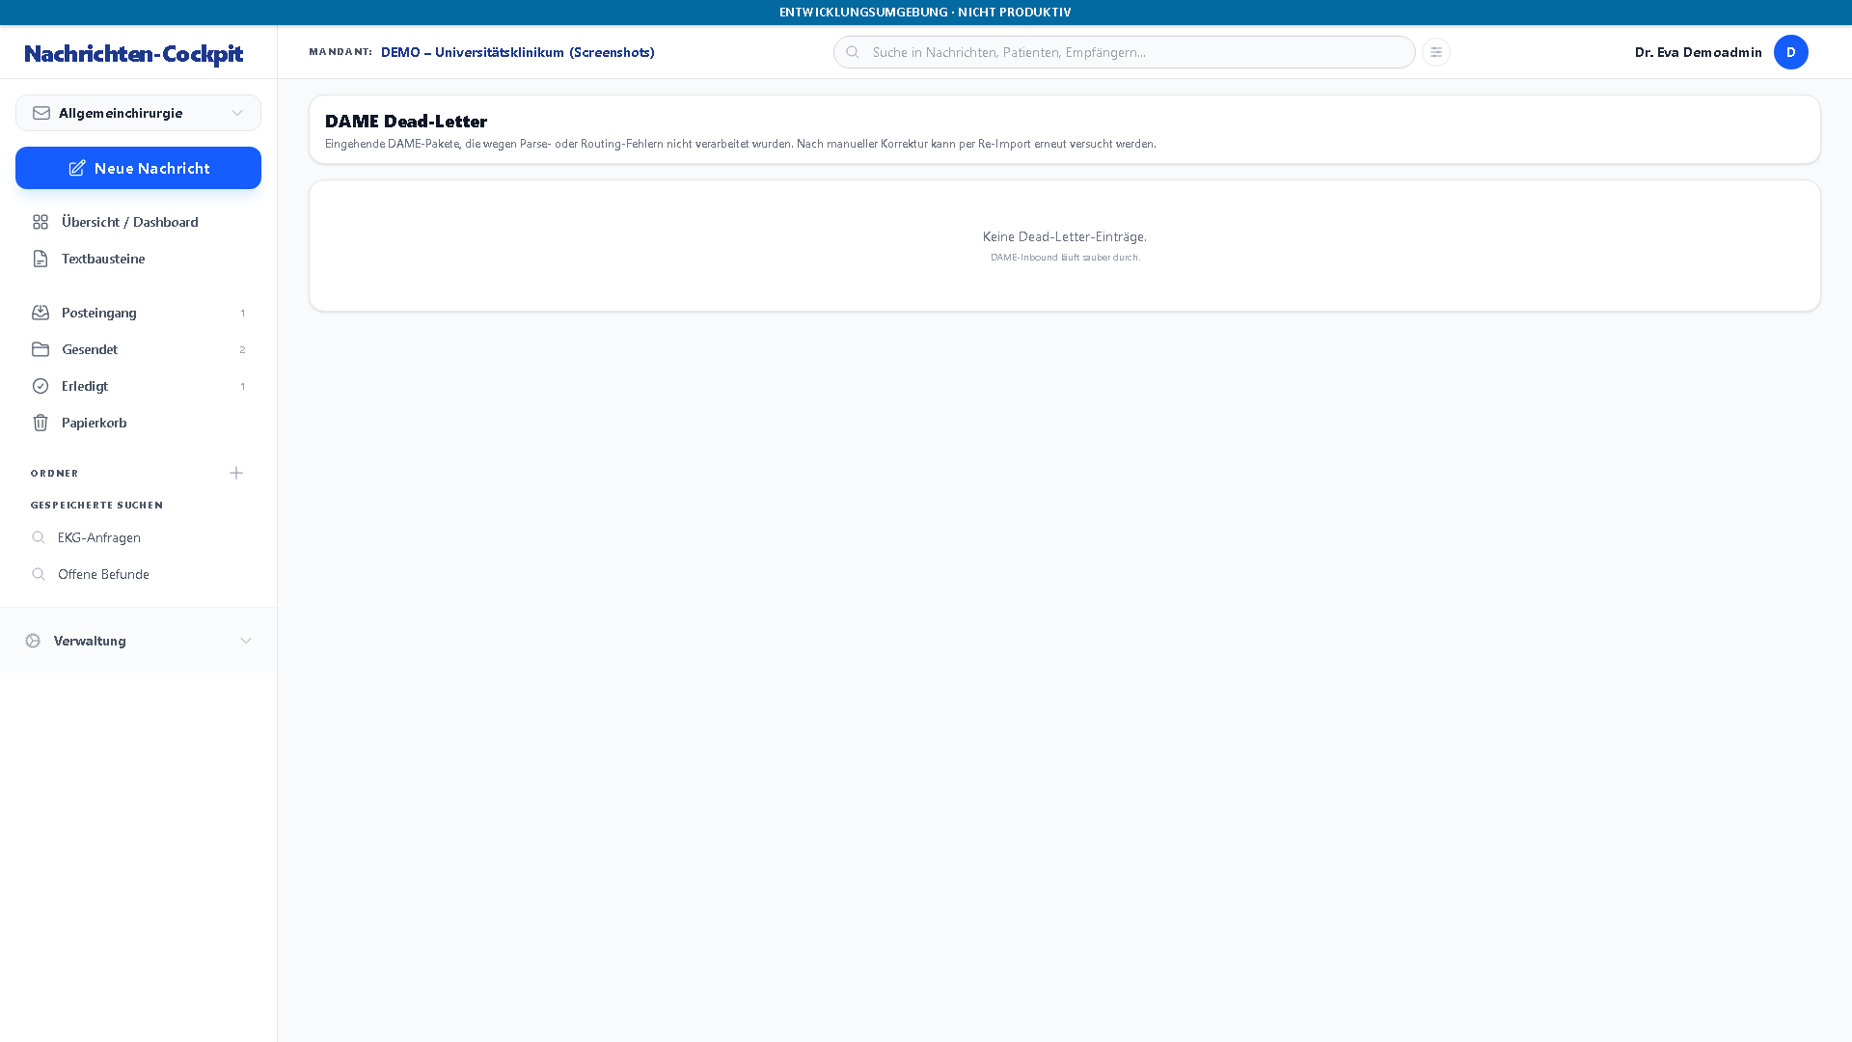The width and height of the screenshot is (1852, 1042).
Task: Click the pencil icon on Neue Nachricht
Action: [x=77, y=168]
